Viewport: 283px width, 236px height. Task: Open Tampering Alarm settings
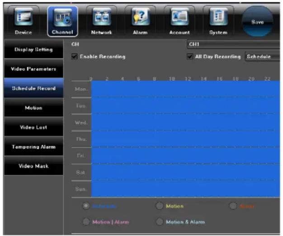point(34,147)
